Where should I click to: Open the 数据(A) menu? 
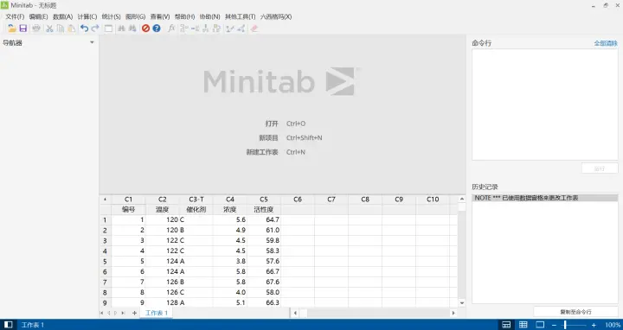(63, 16)
